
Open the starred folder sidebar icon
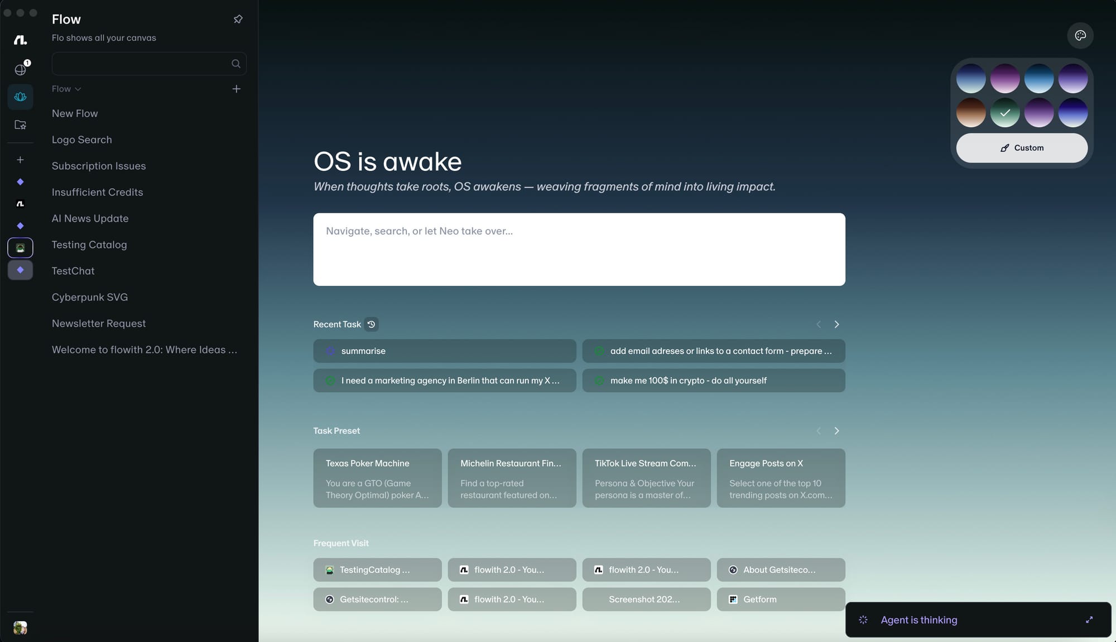coord(20,125)
